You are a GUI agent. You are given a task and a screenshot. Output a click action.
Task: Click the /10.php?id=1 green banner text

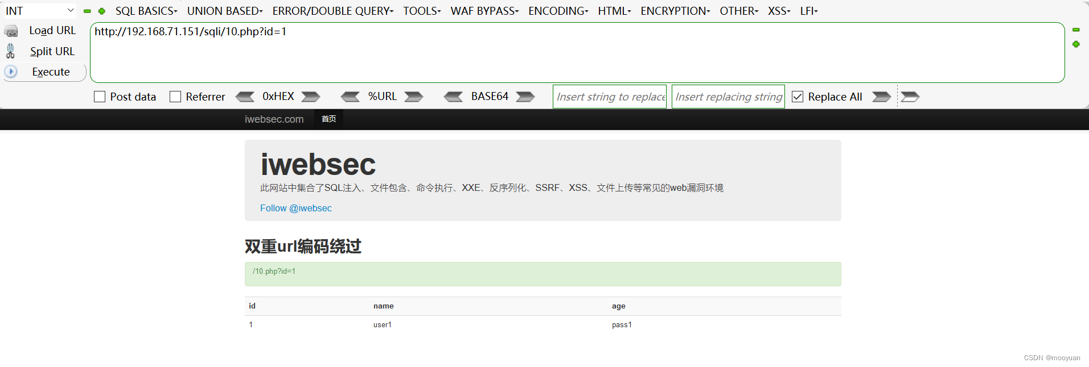click(274, 271)
